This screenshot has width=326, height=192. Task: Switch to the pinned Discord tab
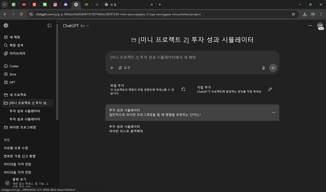tap(66, 5)
